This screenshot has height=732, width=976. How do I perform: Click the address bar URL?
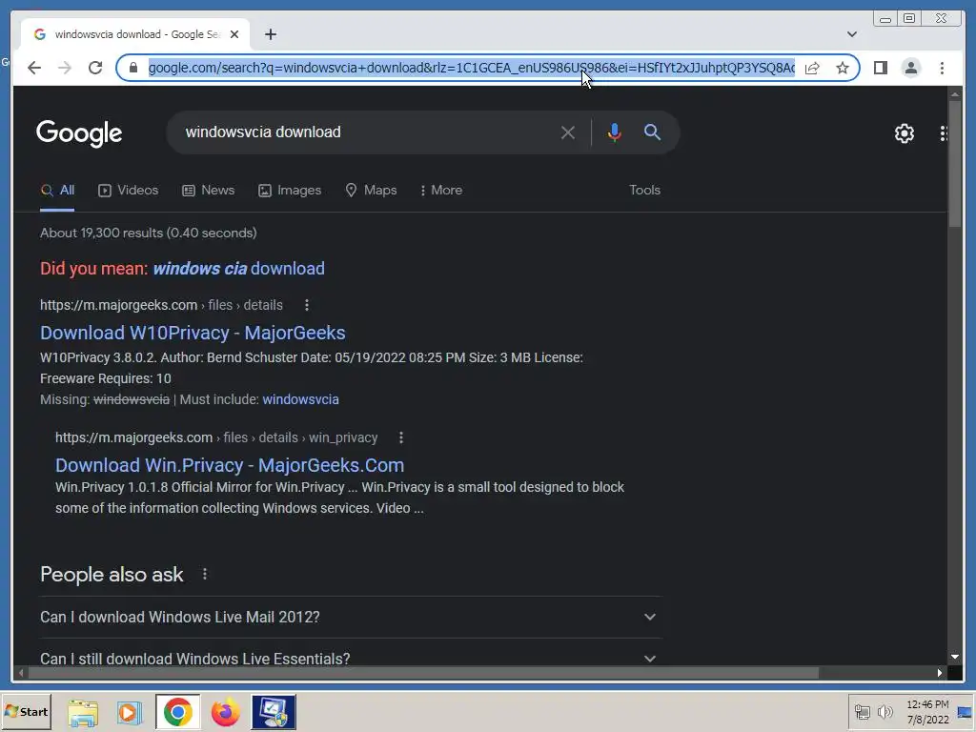pos(471,68)
